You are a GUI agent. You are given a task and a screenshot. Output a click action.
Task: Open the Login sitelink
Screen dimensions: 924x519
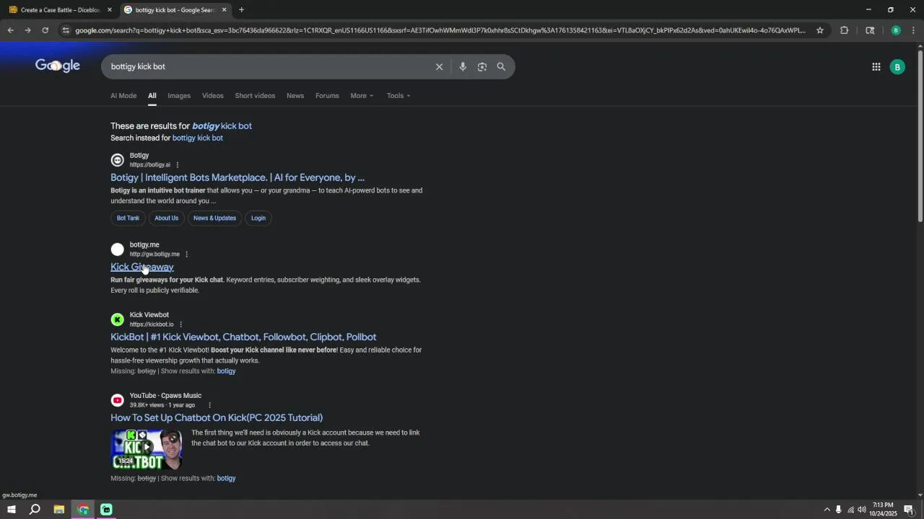258,218
